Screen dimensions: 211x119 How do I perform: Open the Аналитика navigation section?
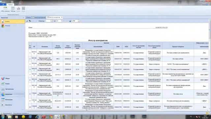13,94
